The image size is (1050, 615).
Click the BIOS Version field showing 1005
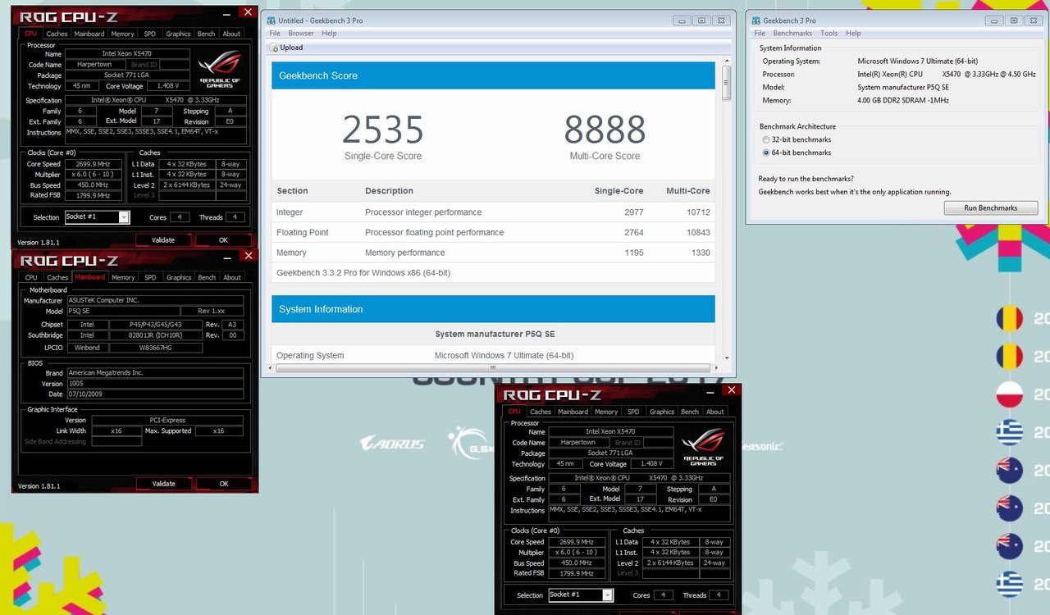[154, 383]
